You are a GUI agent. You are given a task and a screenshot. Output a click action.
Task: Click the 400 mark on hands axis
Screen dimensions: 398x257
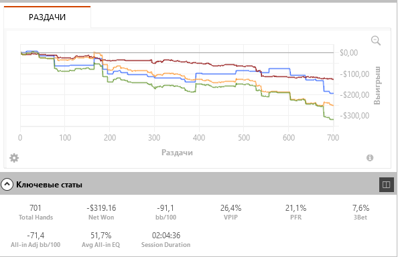(199, 138)
